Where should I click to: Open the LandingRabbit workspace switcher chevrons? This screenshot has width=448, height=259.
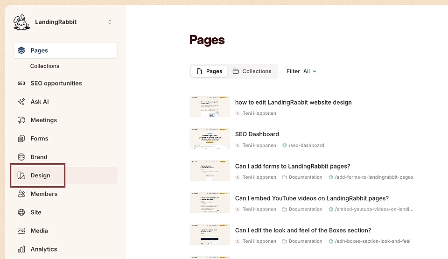(110, 22)
